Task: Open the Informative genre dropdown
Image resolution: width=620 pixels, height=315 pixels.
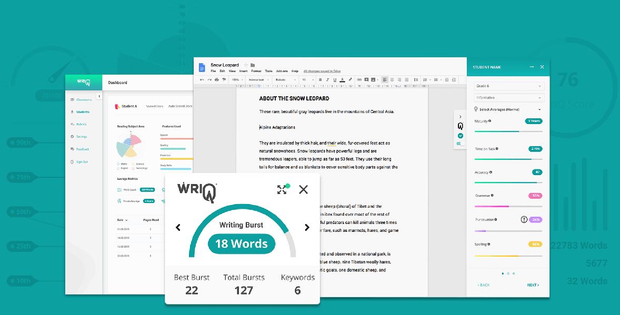Action: pyautogui.click(x=509, y=98)
